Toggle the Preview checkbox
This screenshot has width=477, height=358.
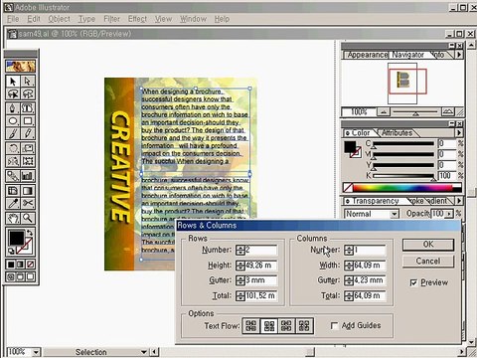[x=413, y=282]
